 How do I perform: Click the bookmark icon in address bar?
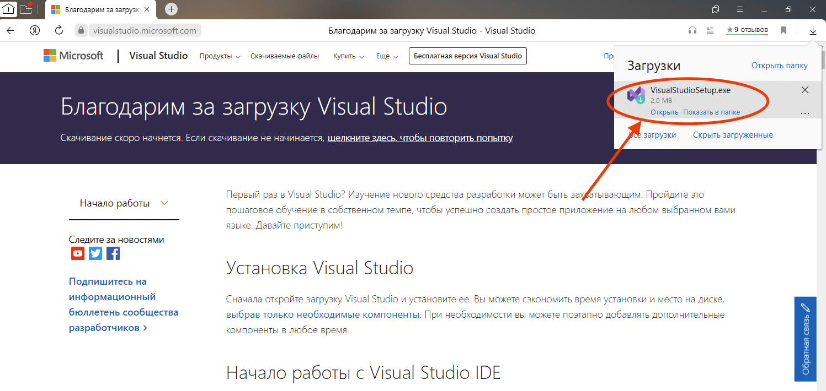(x=783, y=31)
